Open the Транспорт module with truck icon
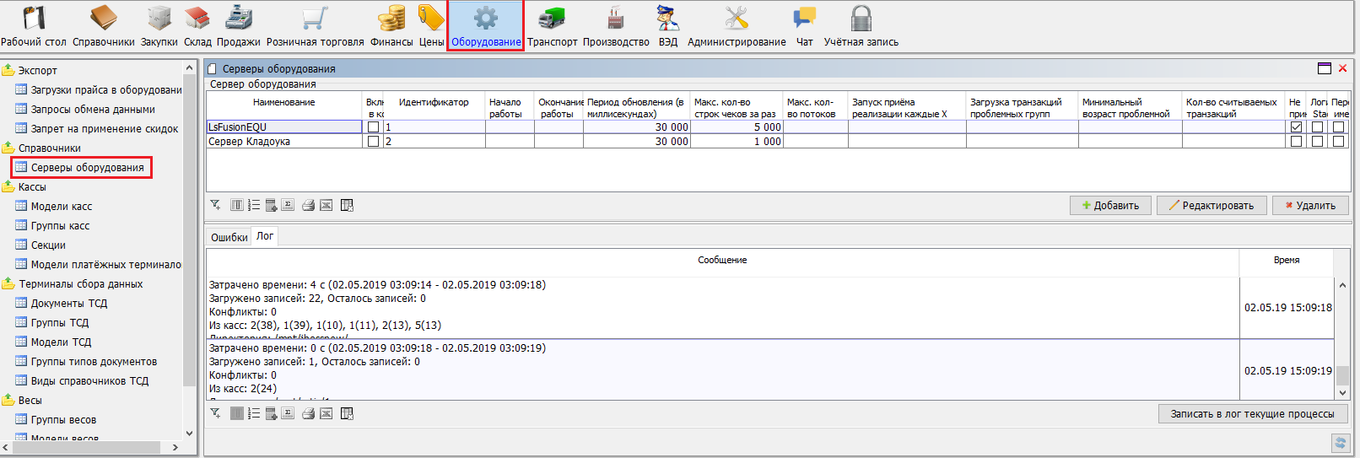Viewport: 1360px width, 458px height. click(552, 25)
